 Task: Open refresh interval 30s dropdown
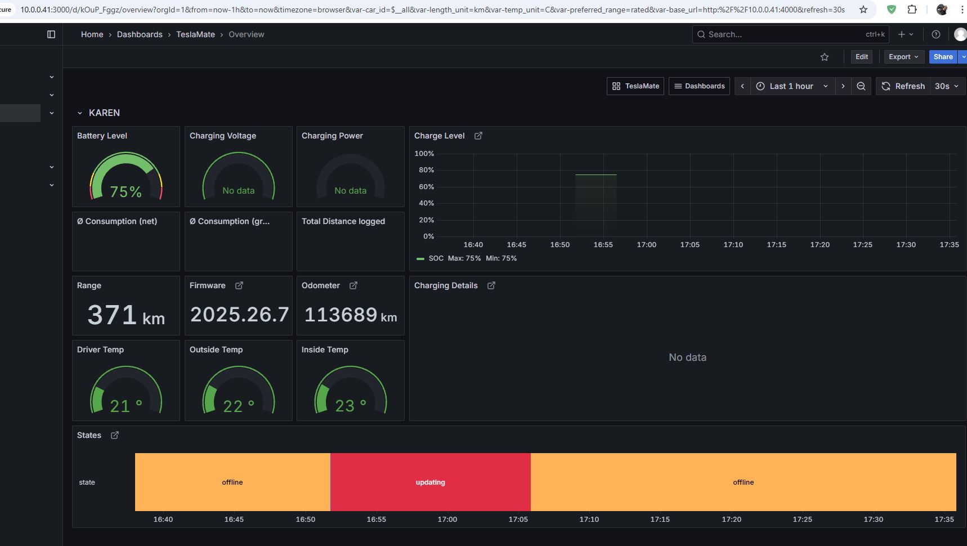[x=947, y=86]
